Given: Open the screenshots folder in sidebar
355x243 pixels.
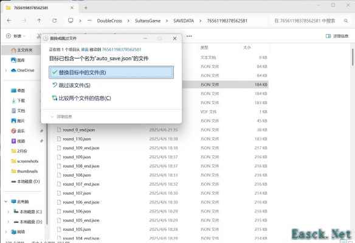Looking at the screenshot, I should coord(25,161).
